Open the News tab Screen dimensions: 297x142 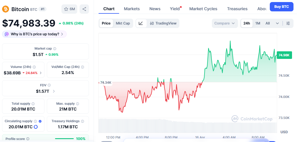pyautogui.click(x=155, y=9)
